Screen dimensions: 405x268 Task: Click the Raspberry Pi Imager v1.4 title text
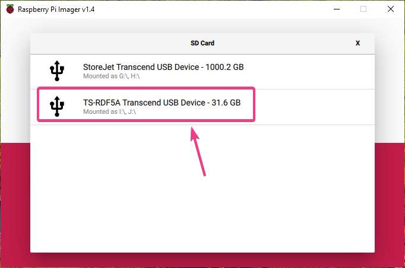click(x=55, y=9)
